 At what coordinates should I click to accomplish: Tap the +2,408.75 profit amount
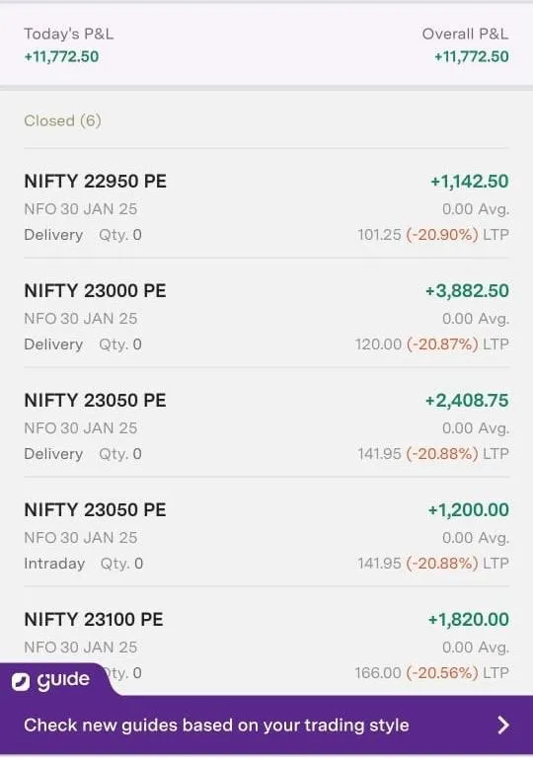tap(467, 401)
